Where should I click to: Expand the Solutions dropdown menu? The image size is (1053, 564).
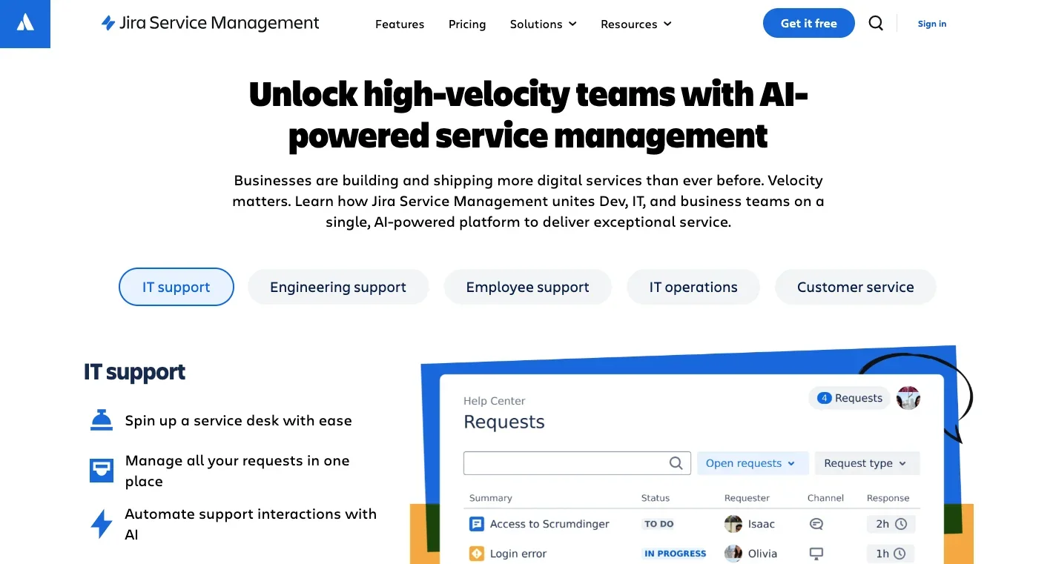[543, 24]
